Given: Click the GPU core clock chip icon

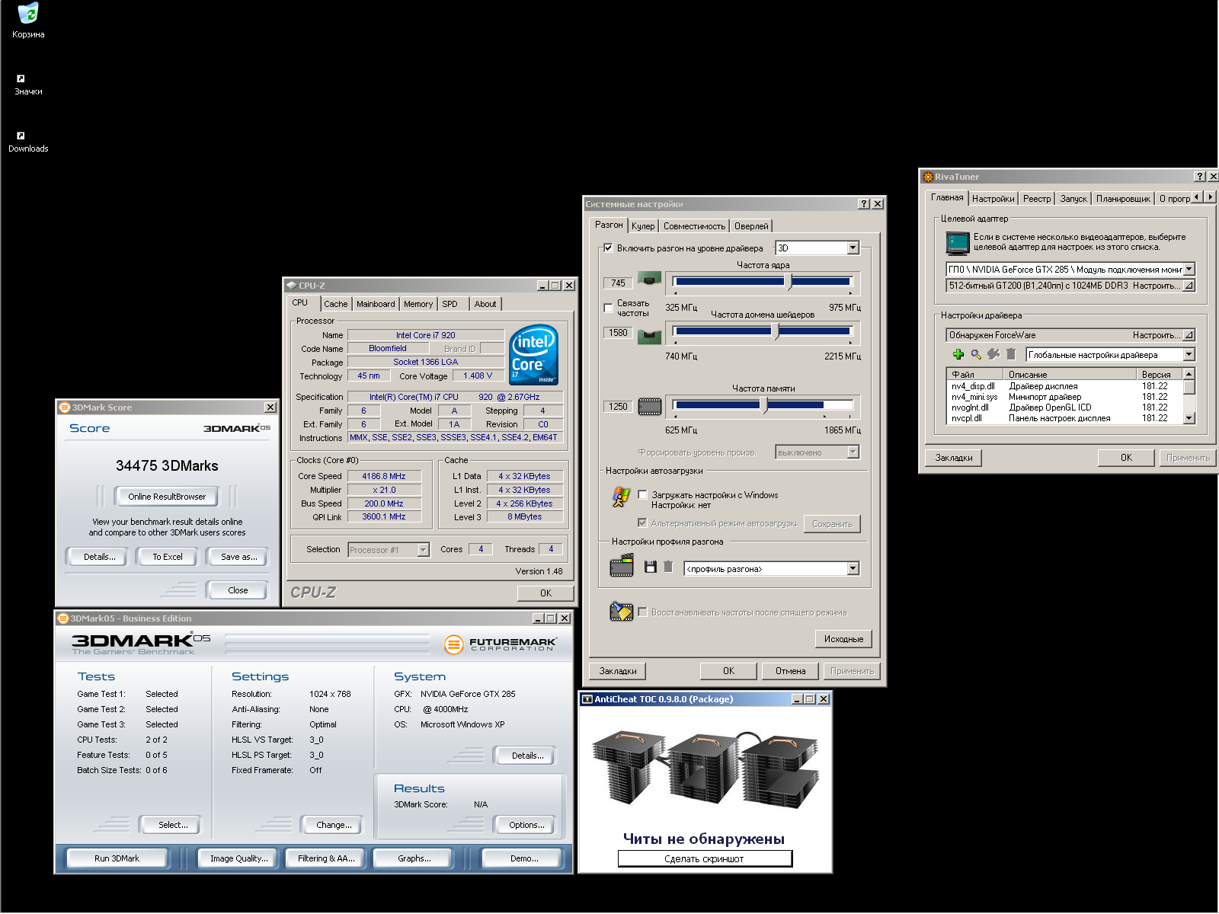Looking at the screenshot, I should (649, 279).
